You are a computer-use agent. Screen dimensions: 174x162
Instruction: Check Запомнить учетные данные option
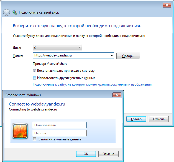click(35, 139)
